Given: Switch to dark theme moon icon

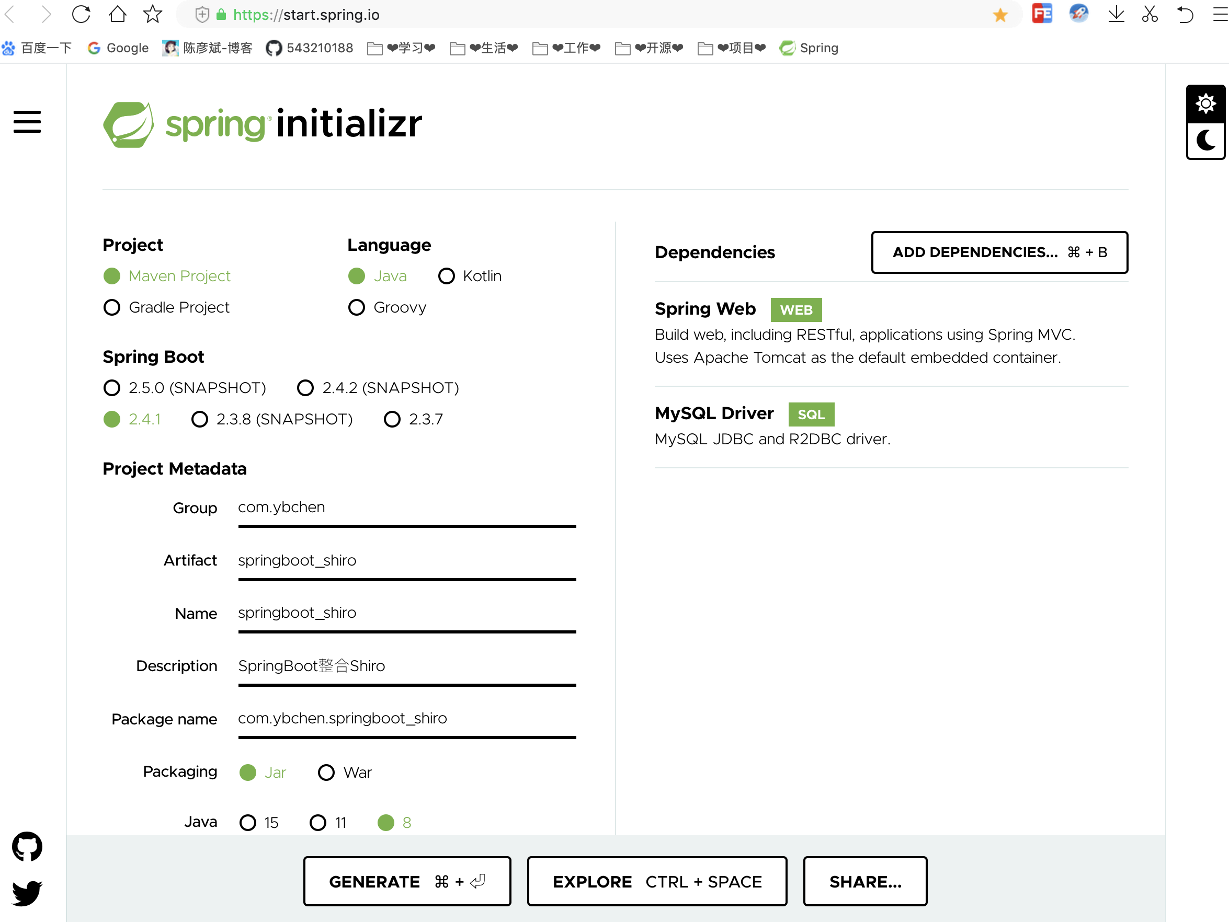Looking at the screenshot, I should click(x=1205, y=141).
